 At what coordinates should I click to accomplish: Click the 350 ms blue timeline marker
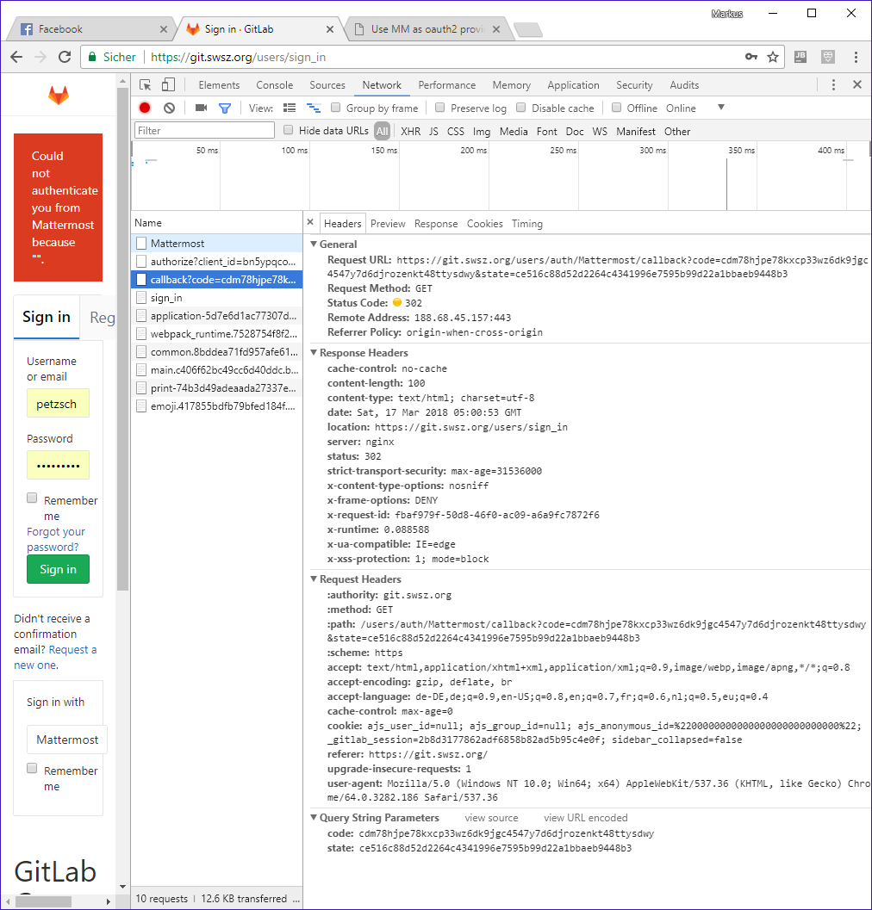[726, 183]
